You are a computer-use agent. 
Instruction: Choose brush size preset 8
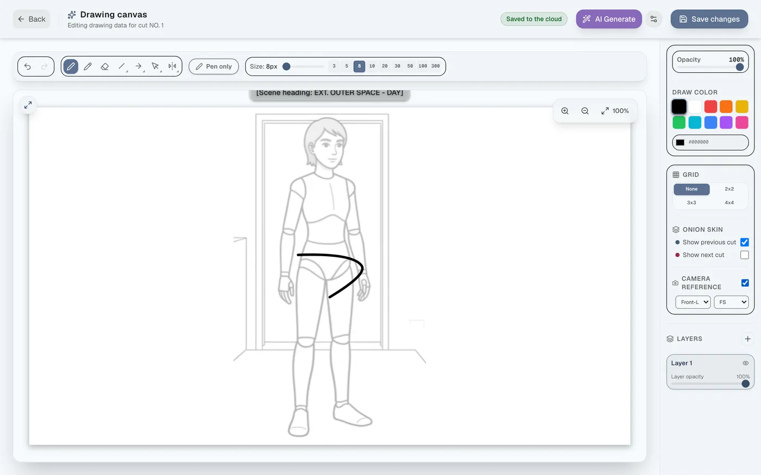coord(359,66)
